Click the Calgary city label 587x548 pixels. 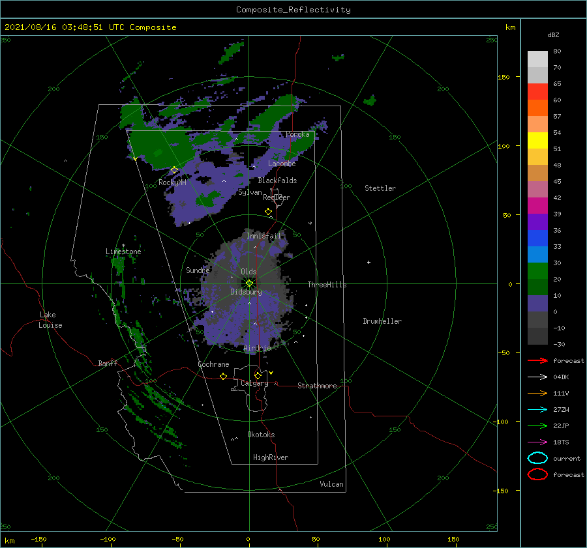pyautogui.click(x=254, y=383)
